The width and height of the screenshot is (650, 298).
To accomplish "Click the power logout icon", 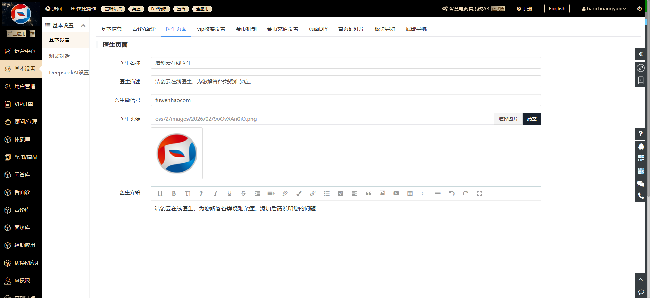I will (640, 9).
